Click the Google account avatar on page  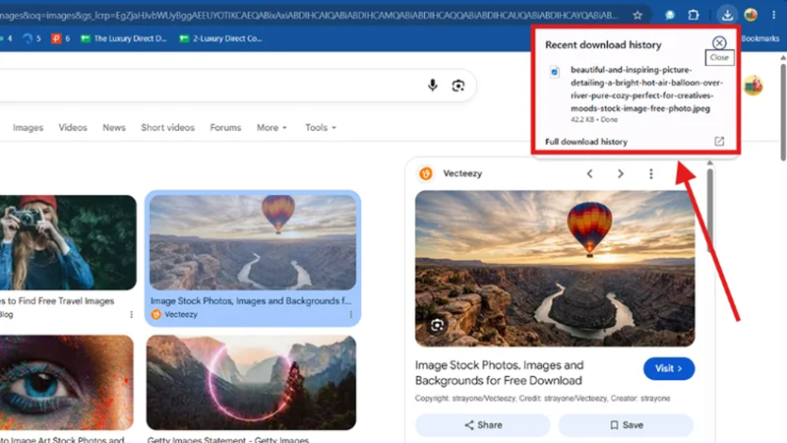click(x=753, y=86)
